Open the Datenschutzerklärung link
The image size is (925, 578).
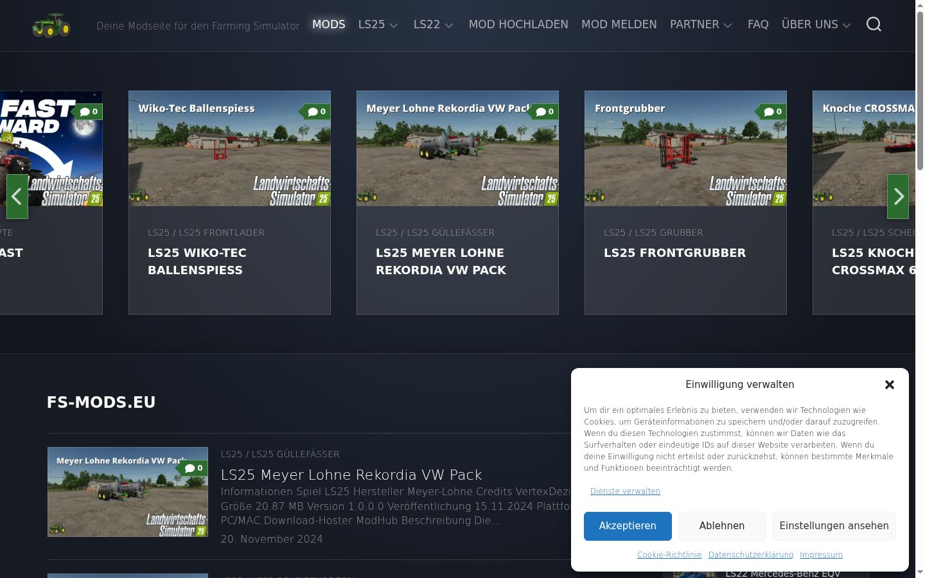pos(751,555)
